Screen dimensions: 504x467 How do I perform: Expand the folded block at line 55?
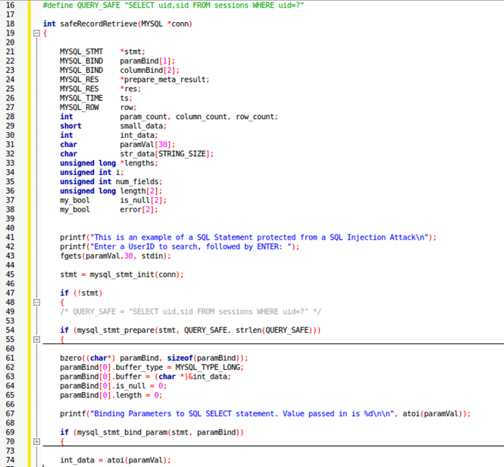tap(36, 340)
